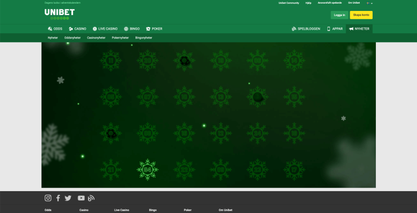Go to the CASINO section

click(x=77, y=29)
